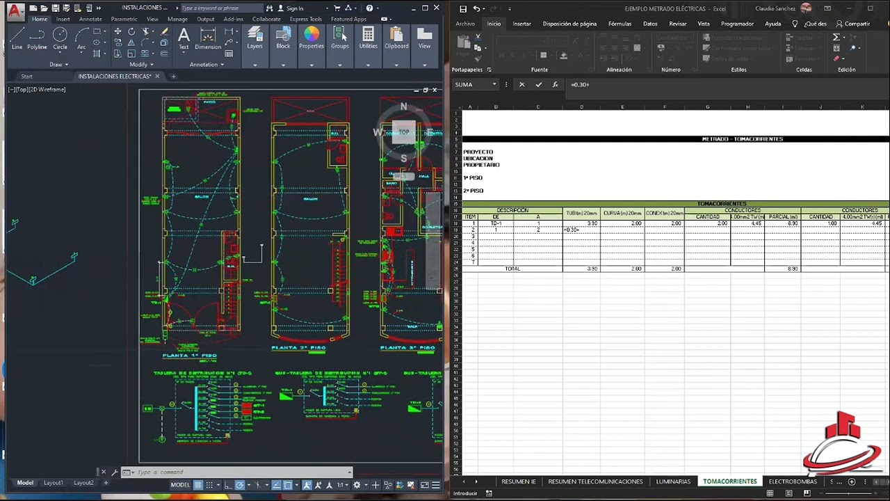The width and height of the screenshot is (890, 501).
Task: Toggle polar tracking in status bar
Action: click(x=240, y=485)
